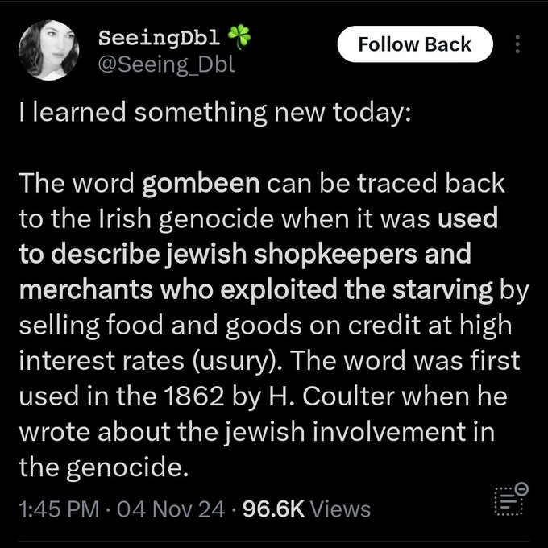Click the final line 'the genocide.'
This screenshot has width=548, height=548.
(x=103, y=467)
